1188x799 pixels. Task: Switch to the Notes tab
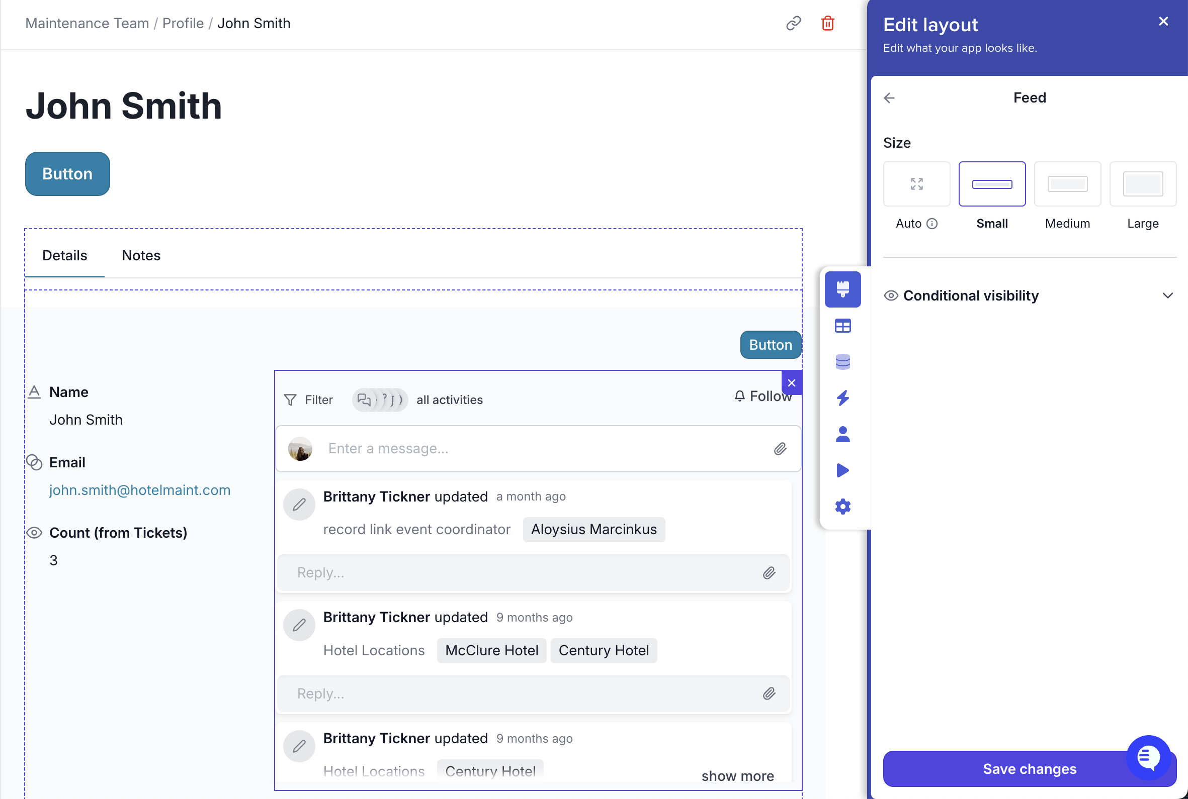click(x=141, y=255)
